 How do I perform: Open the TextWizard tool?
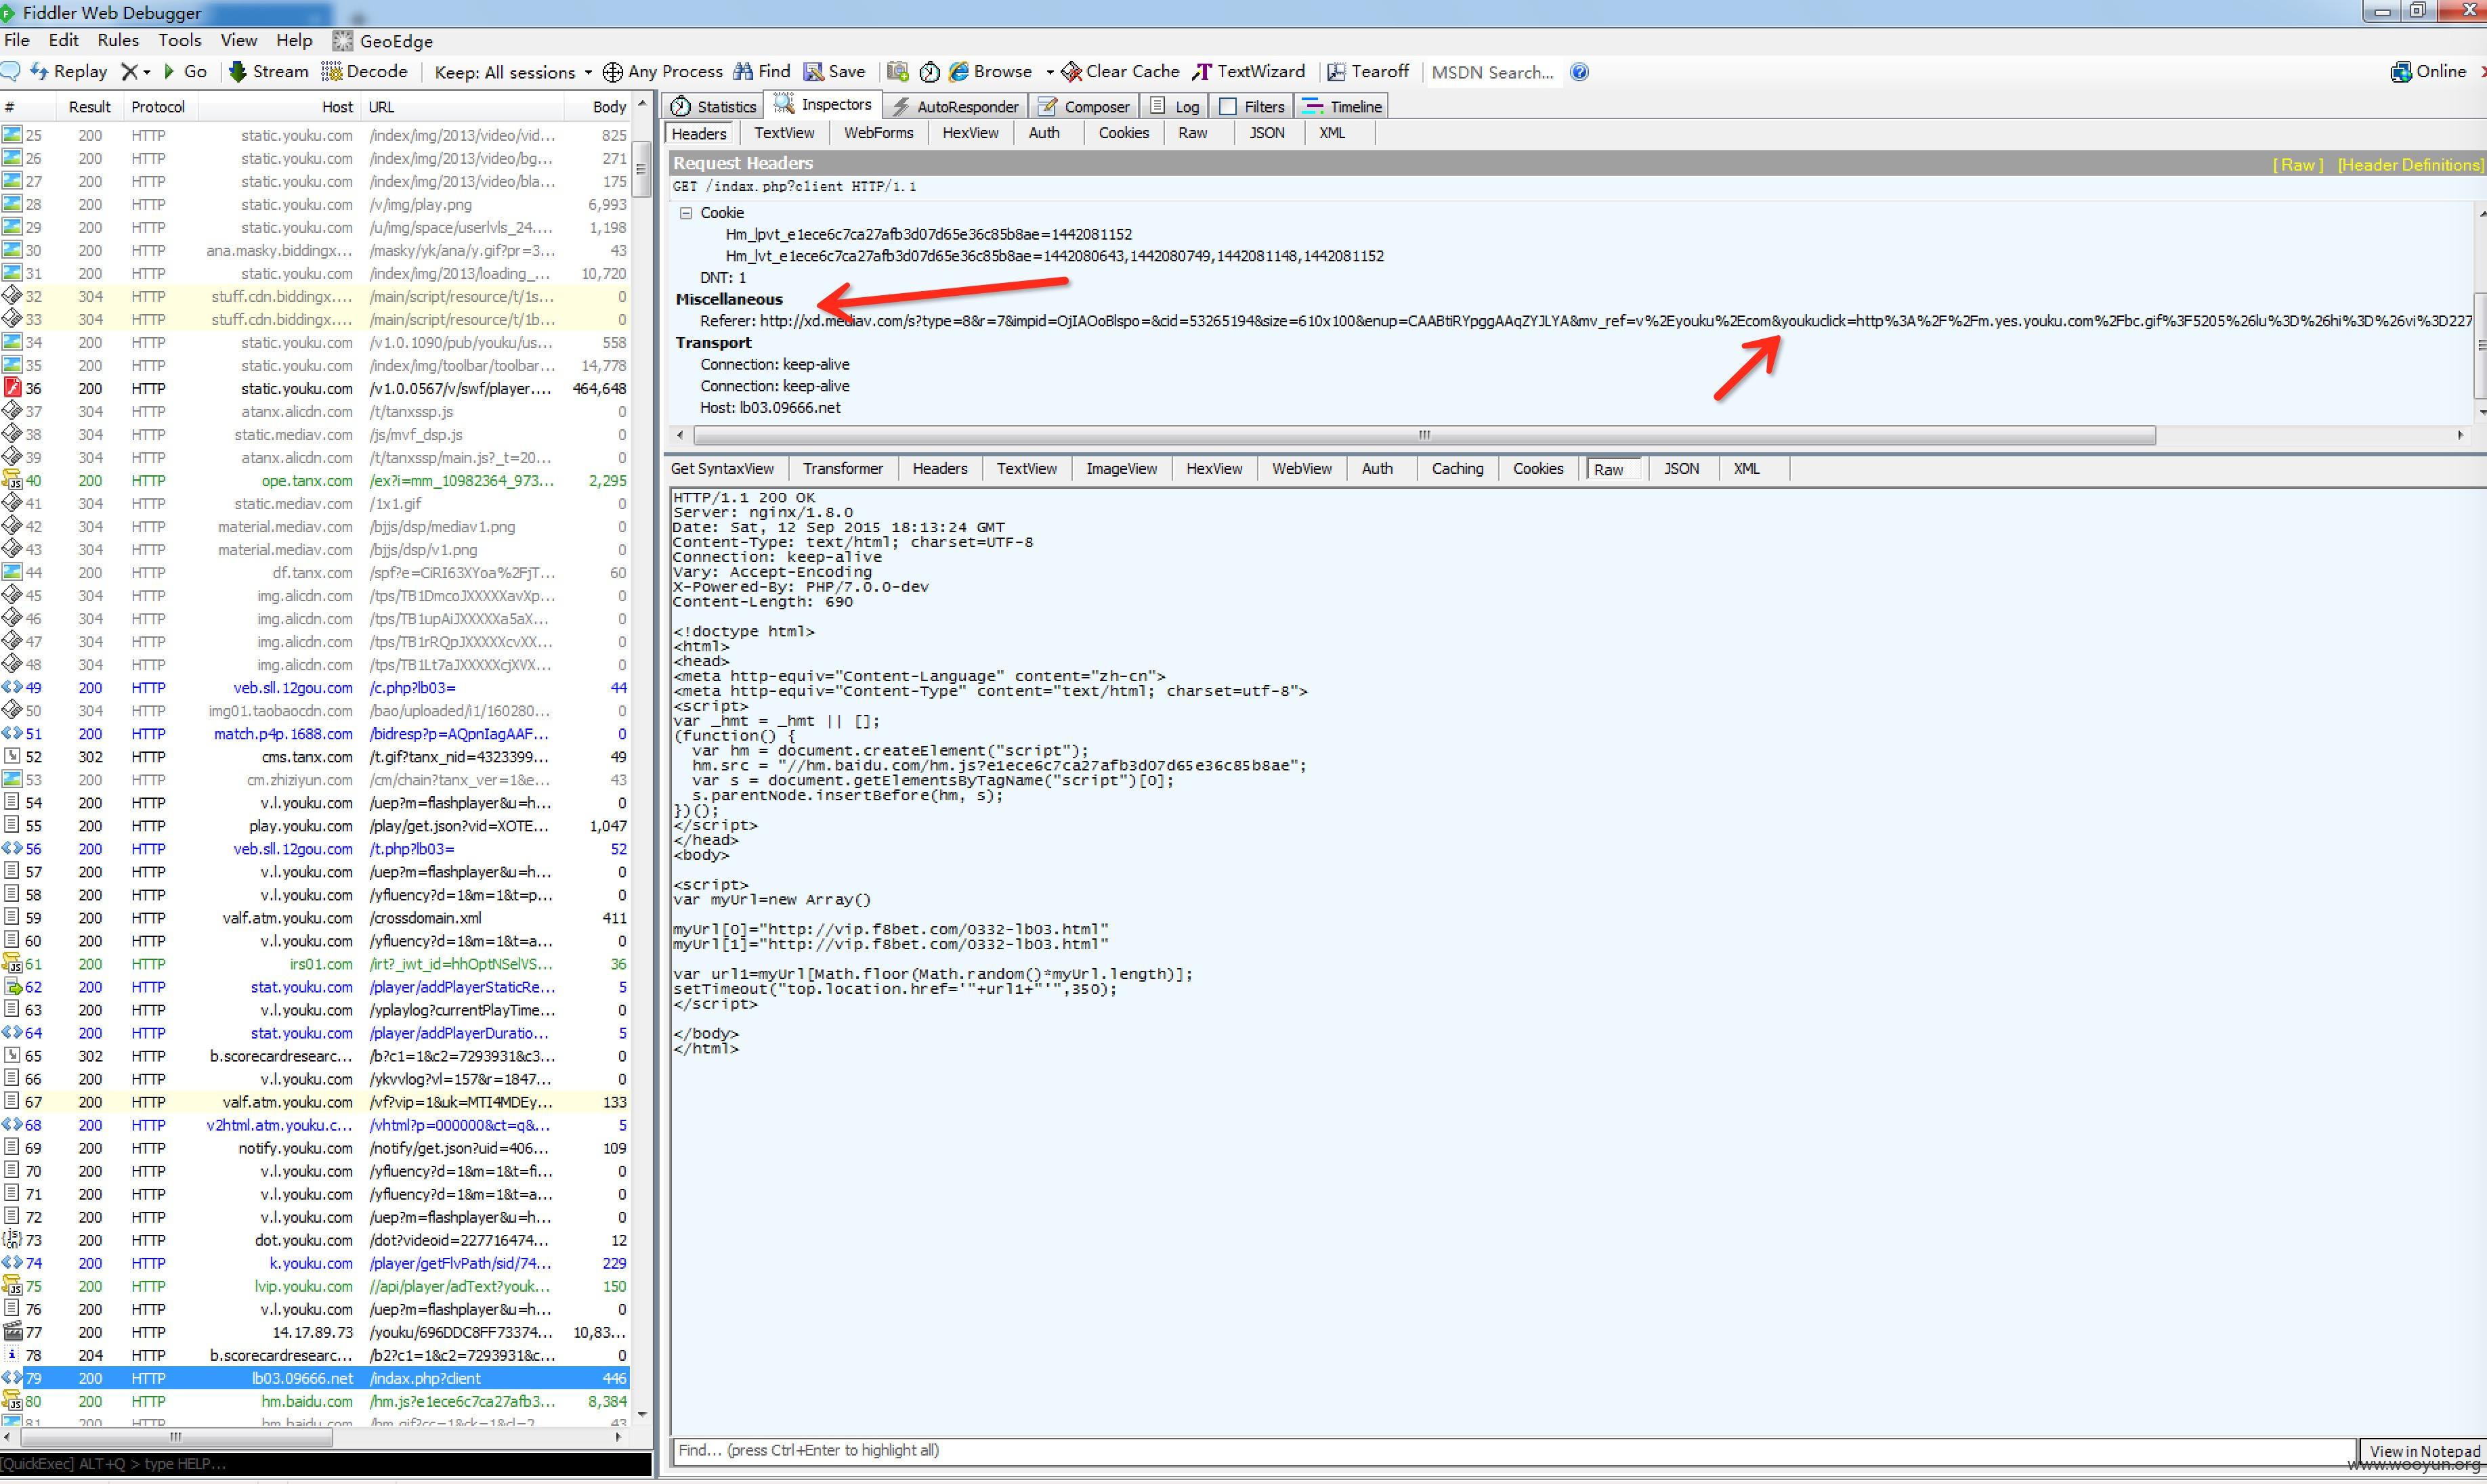(x=1248, y=72)
